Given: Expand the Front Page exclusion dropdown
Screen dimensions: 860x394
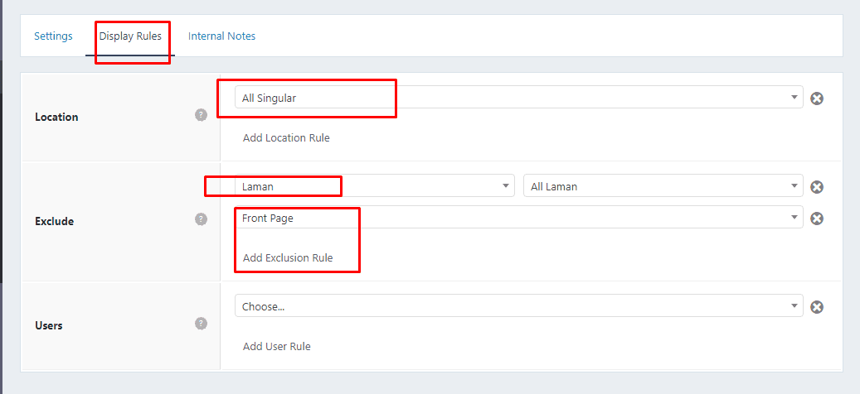Looking at the screenshot, I should tap(518, 218).
